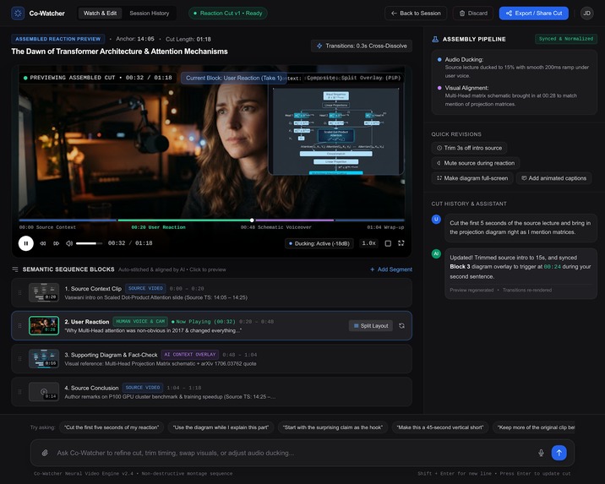Click the Synced & Normalized badge
The height and width of the screenshot is (484, 605).
point(565,39)
